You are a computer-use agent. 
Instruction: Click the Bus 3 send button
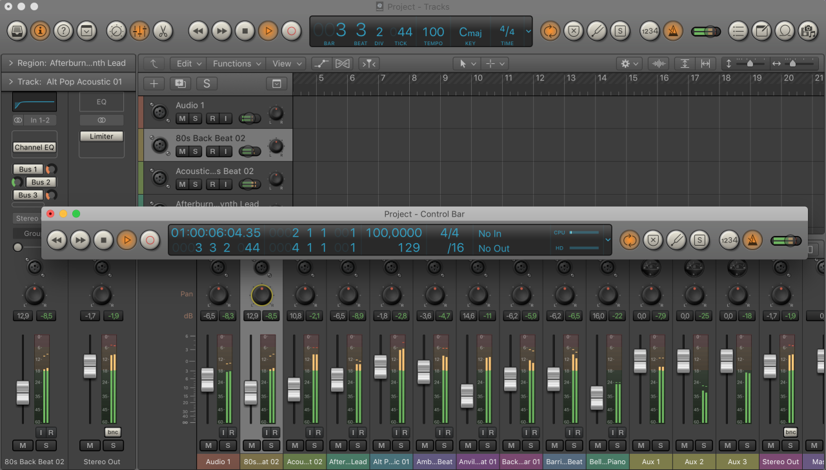pyautogui.click(x=28, y=195)
